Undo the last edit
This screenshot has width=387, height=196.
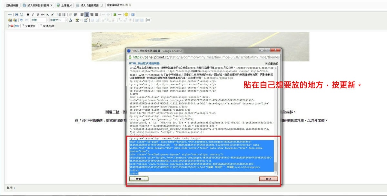pos(21,20)
